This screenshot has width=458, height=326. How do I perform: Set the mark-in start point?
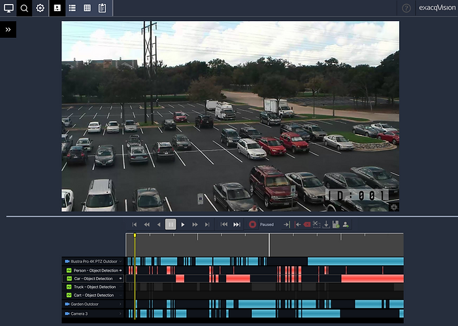[287, 225]
